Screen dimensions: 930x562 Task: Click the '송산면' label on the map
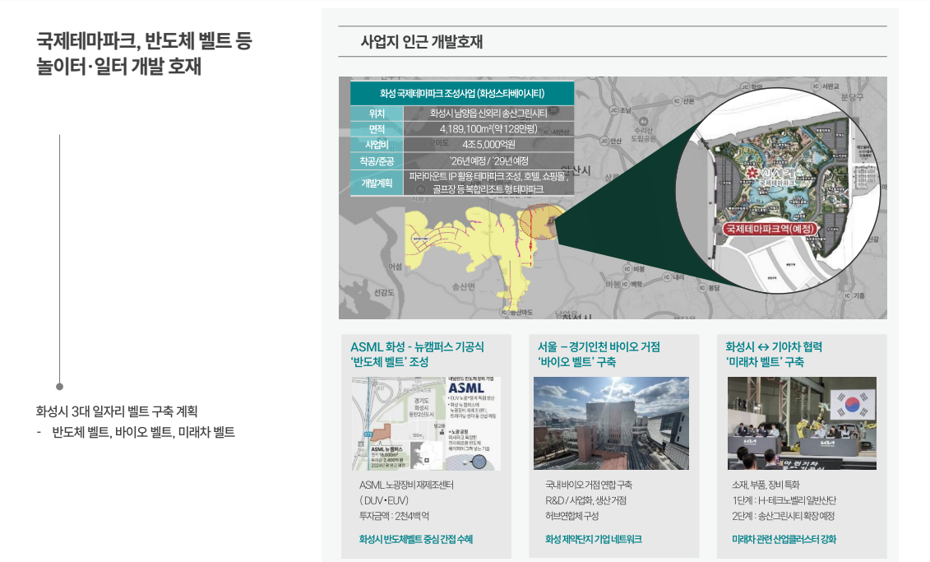(463, 287)
